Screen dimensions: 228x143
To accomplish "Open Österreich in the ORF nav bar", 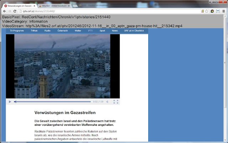I will coord(63,31).
